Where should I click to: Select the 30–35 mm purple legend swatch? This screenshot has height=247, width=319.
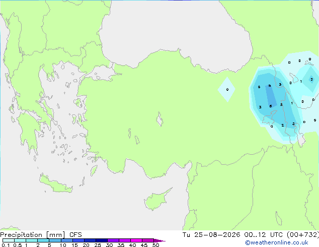point(113,240)
